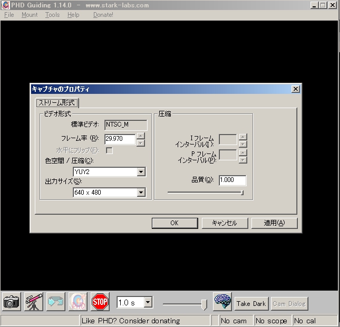Click I-frame interval up arrow
Image resolution: width=340 pixels, height=327 pixels.
[243, 137]
